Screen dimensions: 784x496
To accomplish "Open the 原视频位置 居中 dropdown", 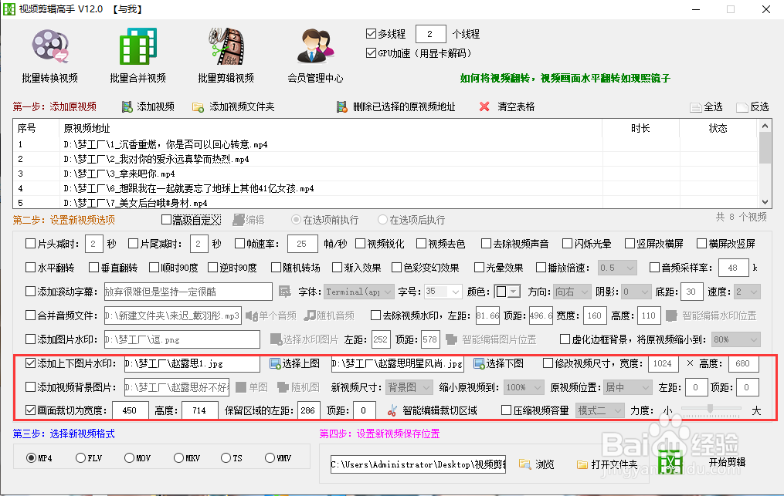I will pos(645,386).
